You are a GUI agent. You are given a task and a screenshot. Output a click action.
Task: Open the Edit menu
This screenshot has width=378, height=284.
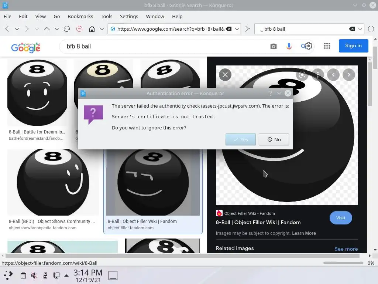click(x=23, y=16)
